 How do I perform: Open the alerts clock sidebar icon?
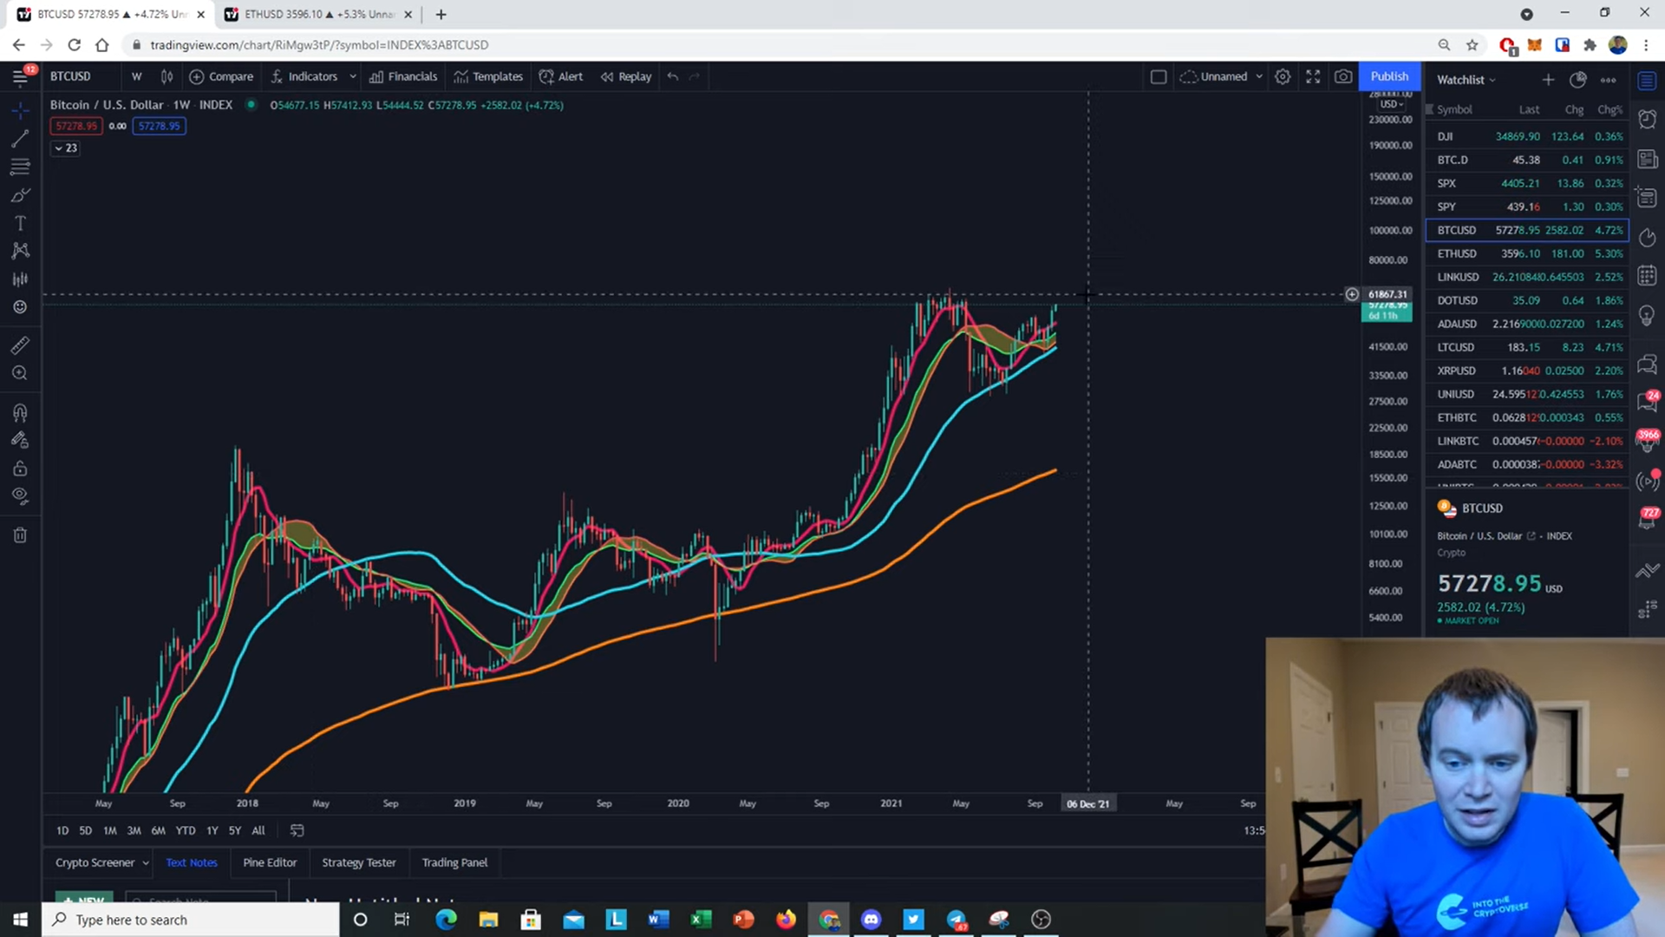point(1648,120)
